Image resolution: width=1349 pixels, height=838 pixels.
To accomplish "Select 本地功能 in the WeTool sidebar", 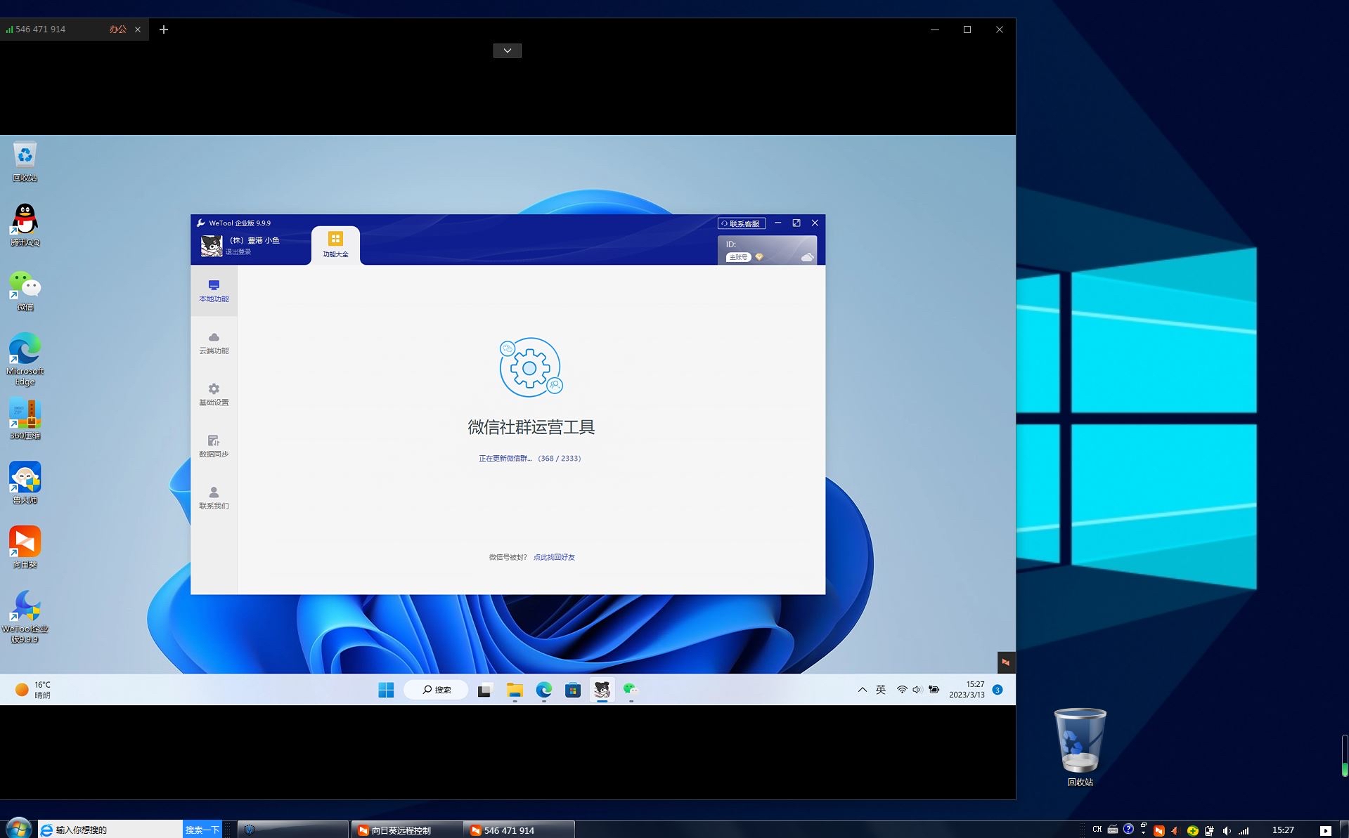I will click(214, 291).
